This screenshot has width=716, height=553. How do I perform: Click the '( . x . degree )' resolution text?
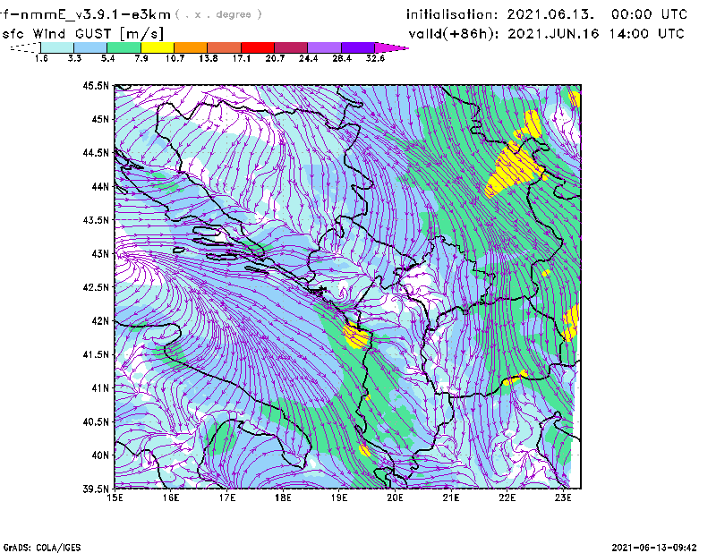(218, 14)
